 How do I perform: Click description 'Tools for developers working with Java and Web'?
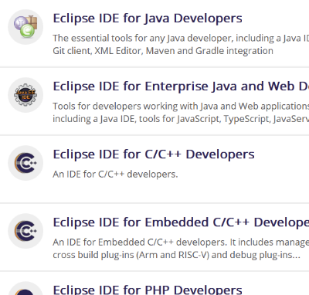tap(181, 107)
